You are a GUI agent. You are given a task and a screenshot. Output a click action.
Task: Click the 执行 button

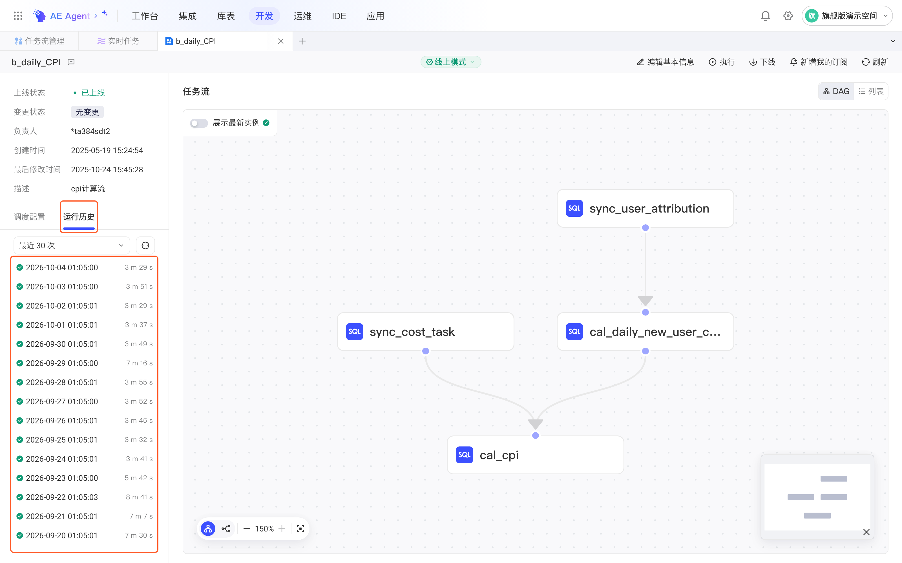(x=722, y=62)
